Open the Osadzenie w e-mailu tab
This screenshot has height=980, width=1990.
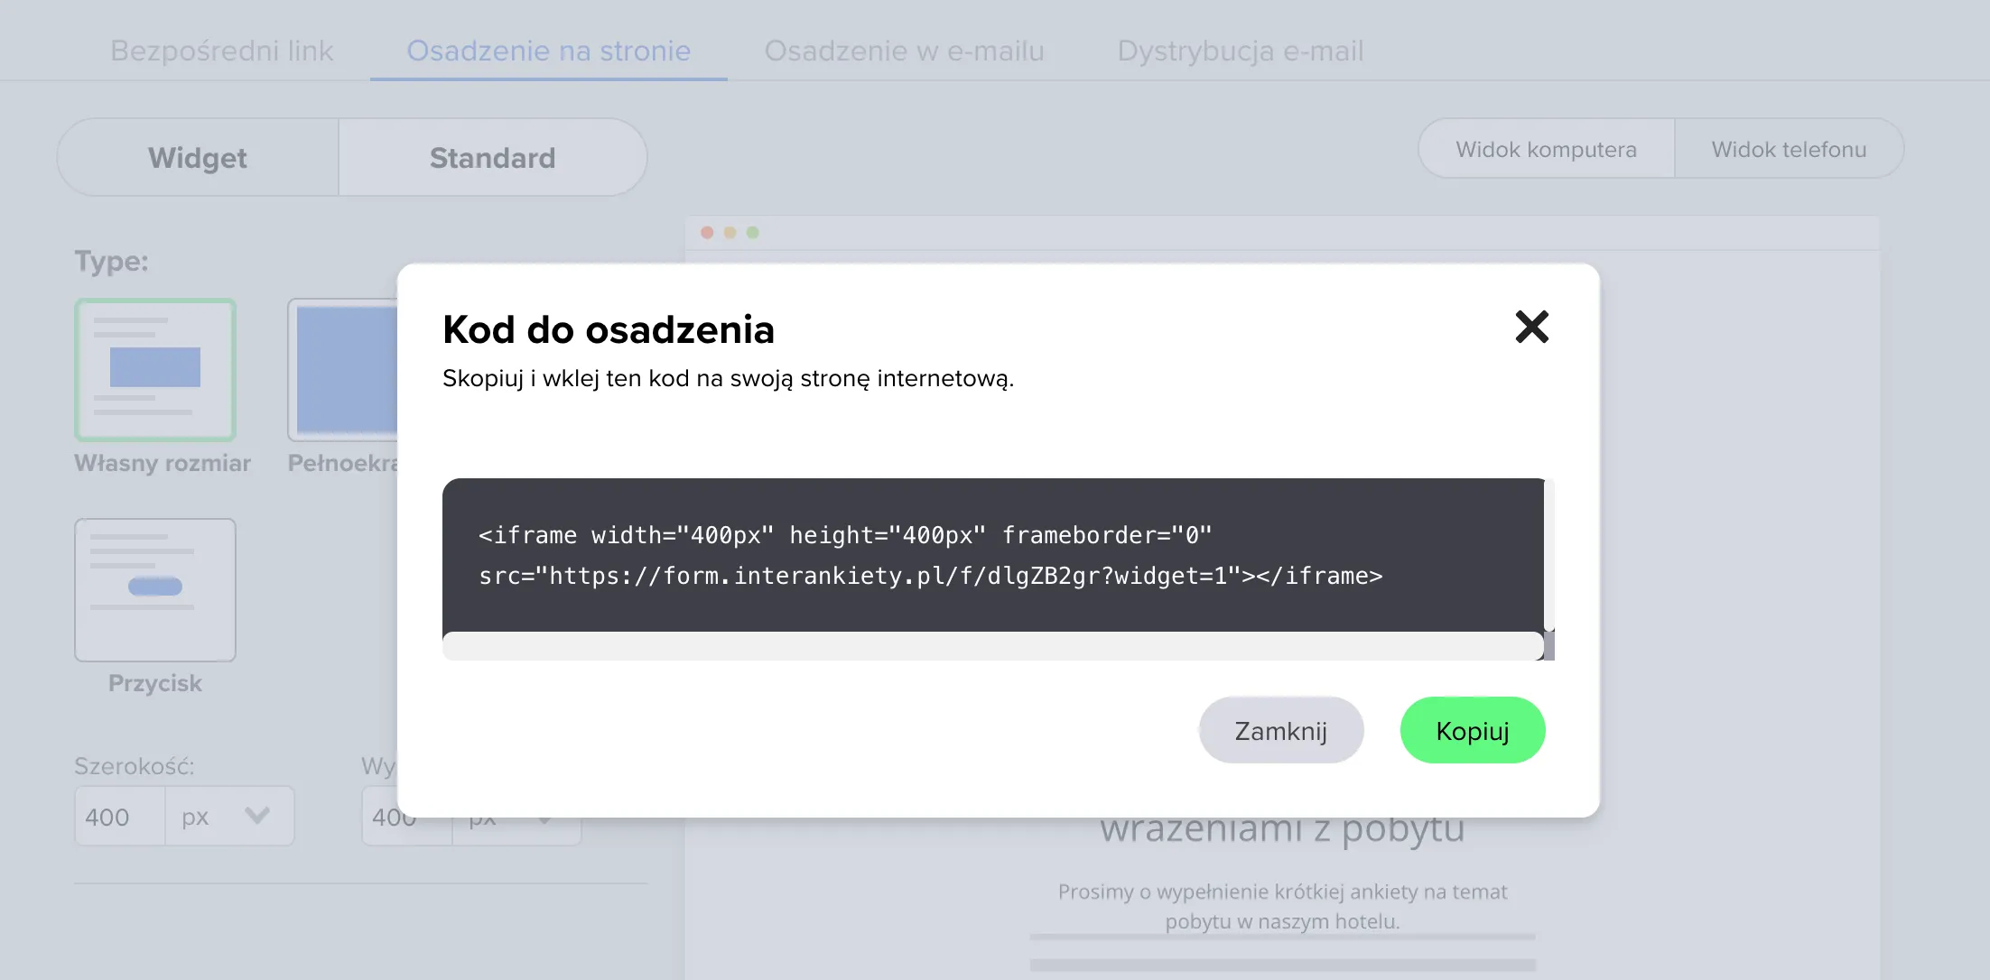tap(904, 51)
